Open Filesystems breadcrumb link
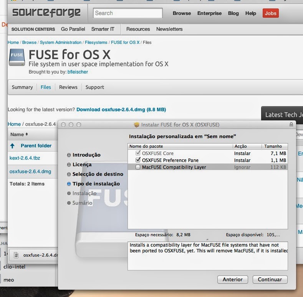Image resolution: width=303 pixels, height=297 pixels. pyautogui.click(x=96, y=42)
